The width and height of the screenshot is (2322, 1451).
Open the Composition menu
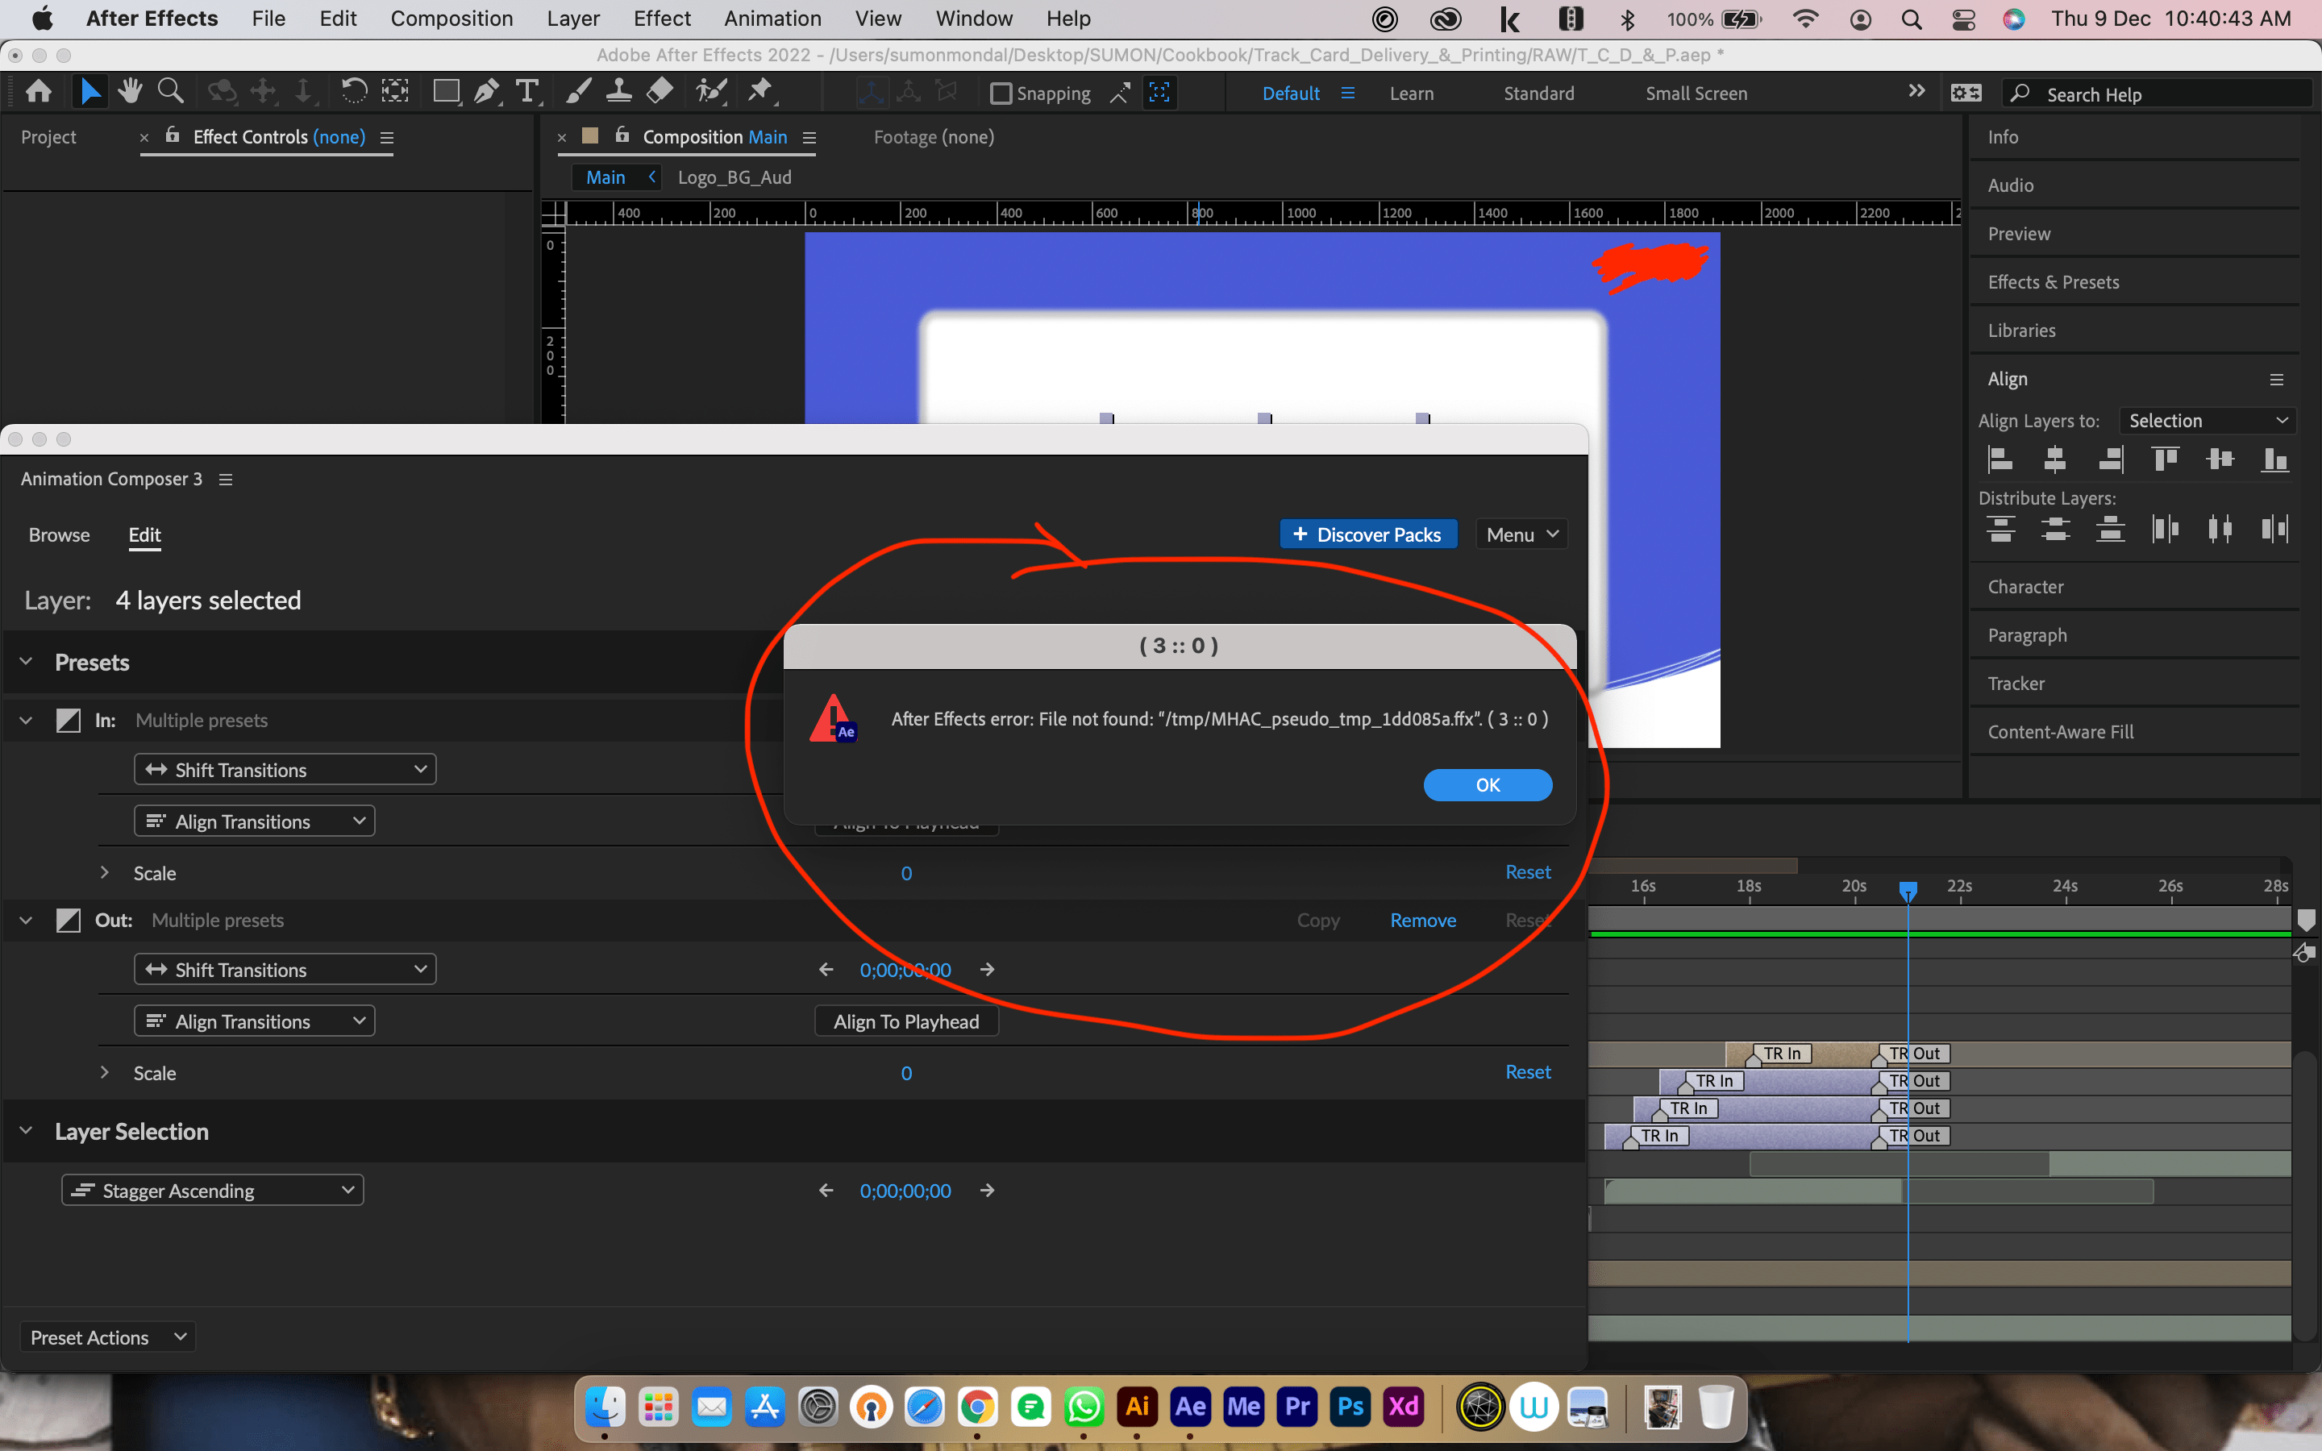(452, 19)
